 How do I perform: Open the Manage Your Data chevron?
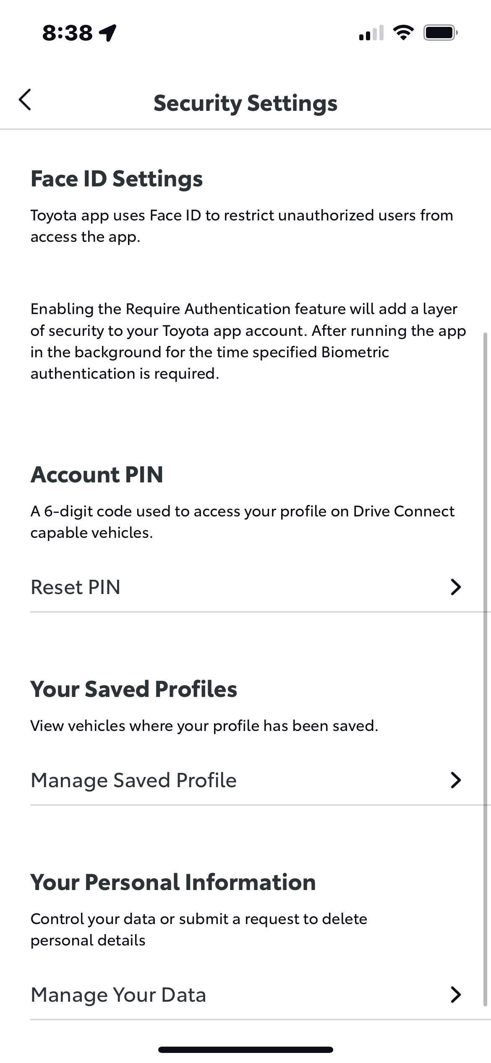455,995
